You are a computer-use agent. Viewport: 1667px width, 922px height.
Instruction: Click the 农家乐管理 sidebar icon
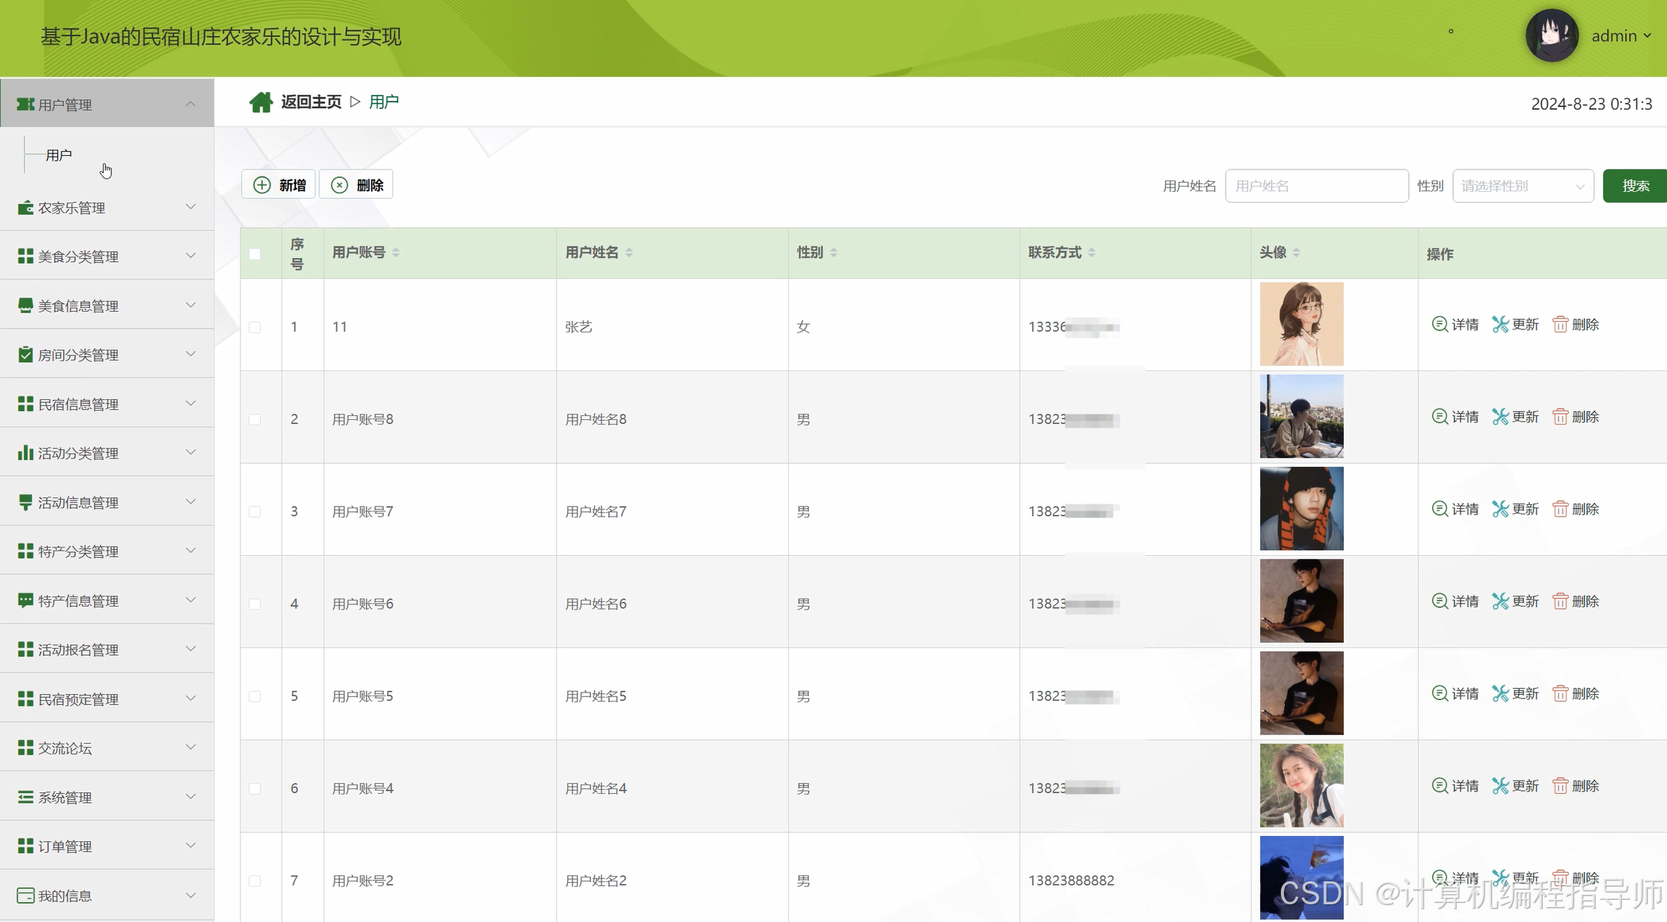click(x=25, y=208)
